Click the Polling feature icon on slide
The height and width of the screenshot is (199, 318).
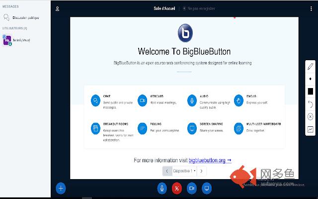(143, 128)
